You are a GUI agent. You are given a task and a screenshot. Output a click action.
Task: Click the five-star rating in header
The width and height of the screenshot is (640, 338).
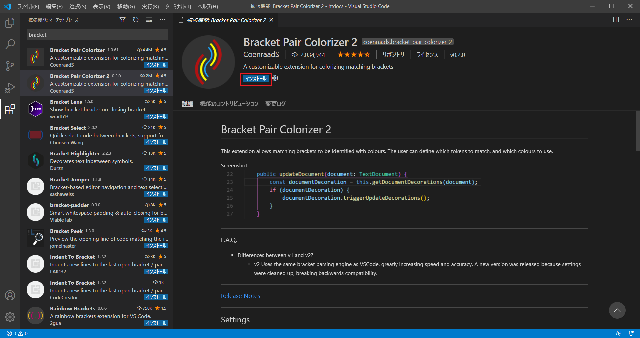pyautogui.click(x=354, y=55)
